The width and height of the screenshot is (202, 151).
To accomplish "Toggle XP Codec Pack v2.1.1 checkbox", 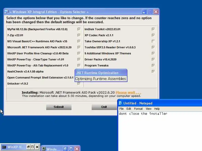I will (153, 35).
